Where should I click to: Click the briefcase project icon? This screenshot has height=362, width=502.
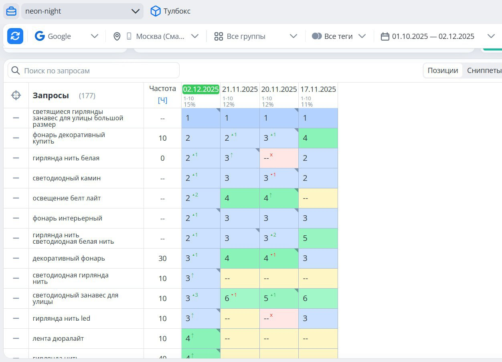coord(11,11)
